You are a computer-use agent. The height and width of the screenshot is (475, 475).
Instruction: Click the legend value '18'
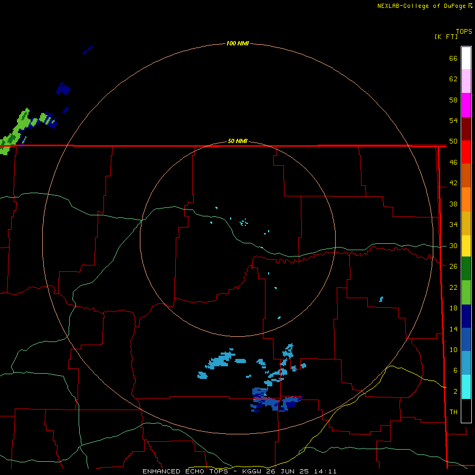[x=453, y=308]
